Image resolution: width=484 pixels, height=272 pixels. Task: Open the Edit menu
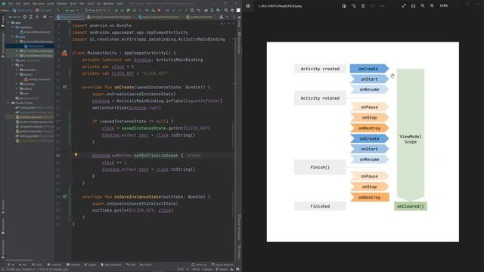tap(18, 4)
